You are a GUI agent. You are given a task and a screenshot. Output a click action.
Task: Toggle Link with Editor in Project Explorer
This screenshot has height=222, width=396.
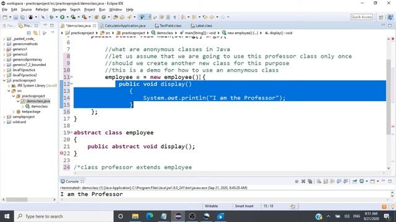coord(35,33)
